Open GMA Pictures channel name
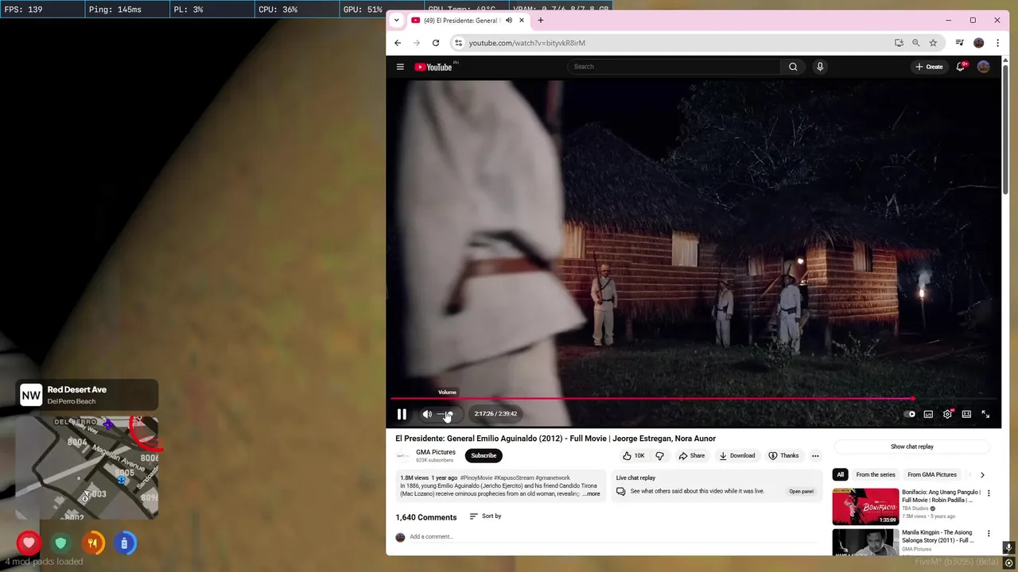 coord(436,452)
